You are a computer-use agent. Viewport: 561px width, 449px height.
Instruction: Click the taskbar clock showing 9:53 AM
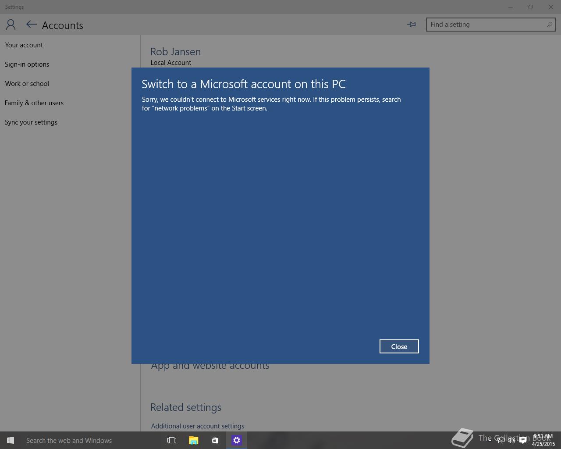coord(543,440)
